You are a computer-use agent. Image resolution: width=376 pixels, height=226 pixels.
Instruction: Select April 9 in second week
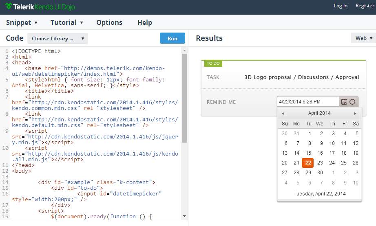coord(321,143)
